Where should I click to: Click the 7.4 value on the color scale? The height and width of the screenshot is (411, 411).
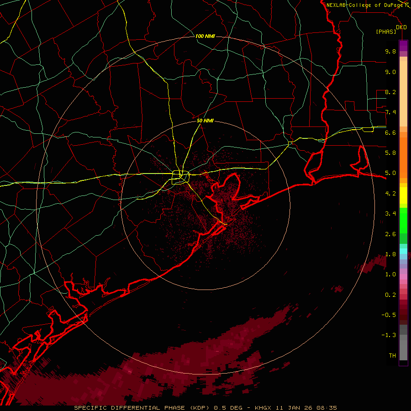point(390,112)
